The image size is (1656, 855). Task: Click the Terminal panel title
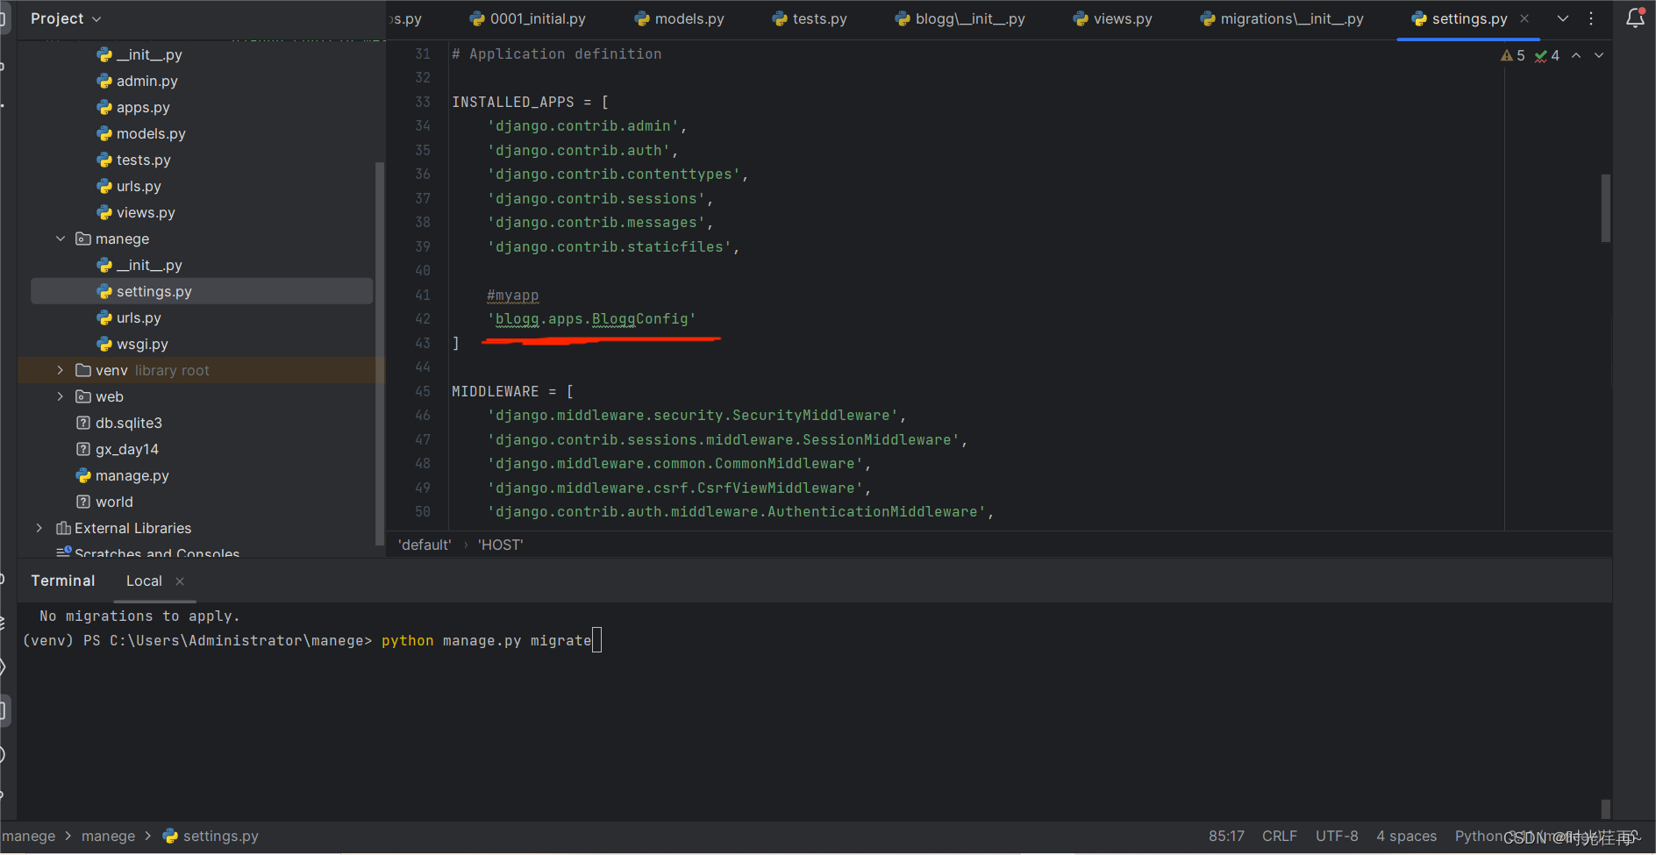(63, 581)
